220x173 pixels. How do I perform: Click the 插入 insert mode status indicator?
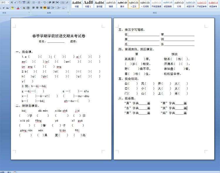(9, 172)
